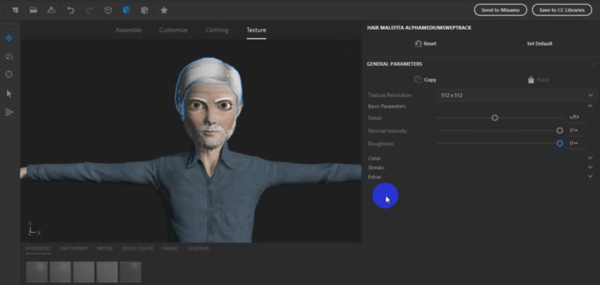Screen dimensions: 600x285
Task: Open the Texture Resolution 512 x 512 dropdown
Action: (516, 95)
